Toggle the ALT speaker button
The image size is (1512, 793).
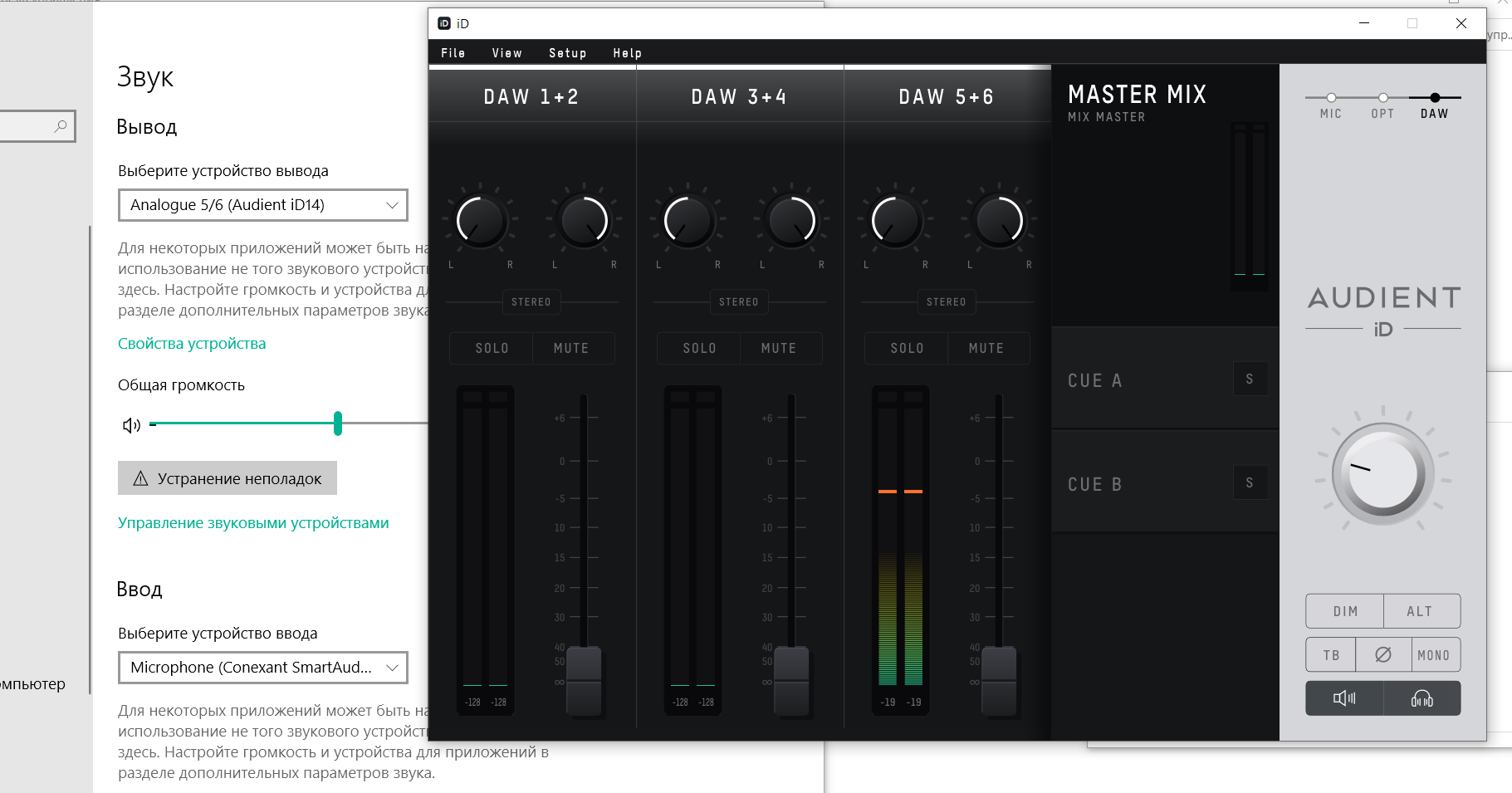coord(1421,611)
